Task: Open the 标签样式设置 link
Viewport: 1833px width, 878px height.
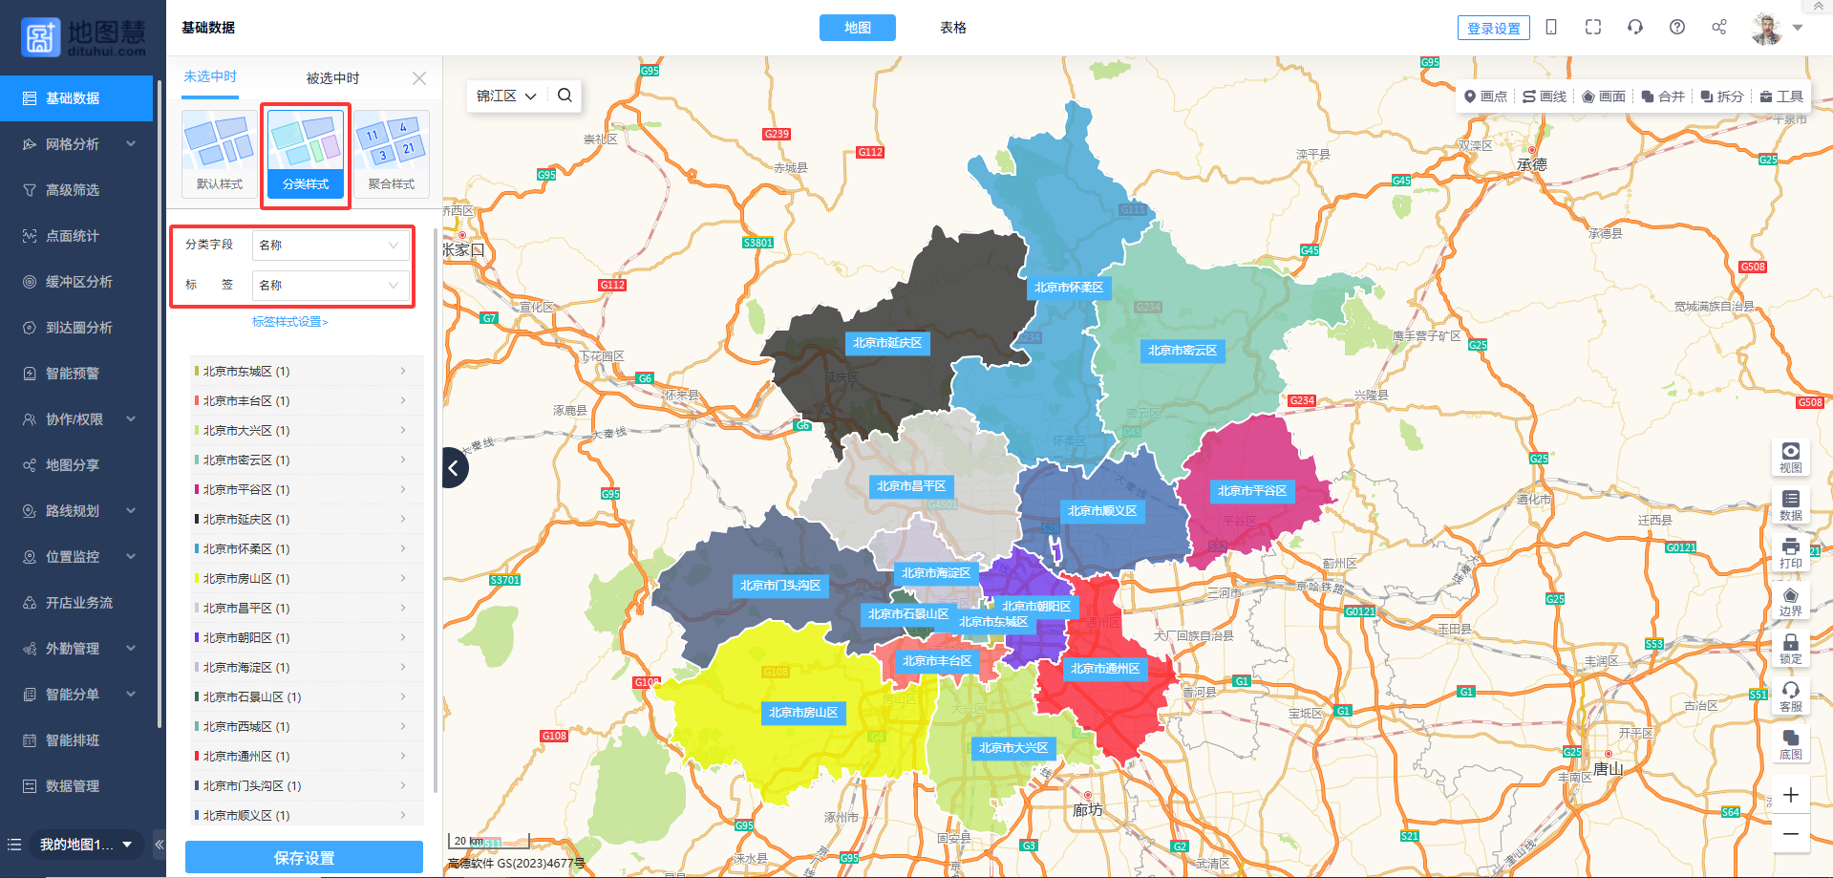Action: point(290,322)
